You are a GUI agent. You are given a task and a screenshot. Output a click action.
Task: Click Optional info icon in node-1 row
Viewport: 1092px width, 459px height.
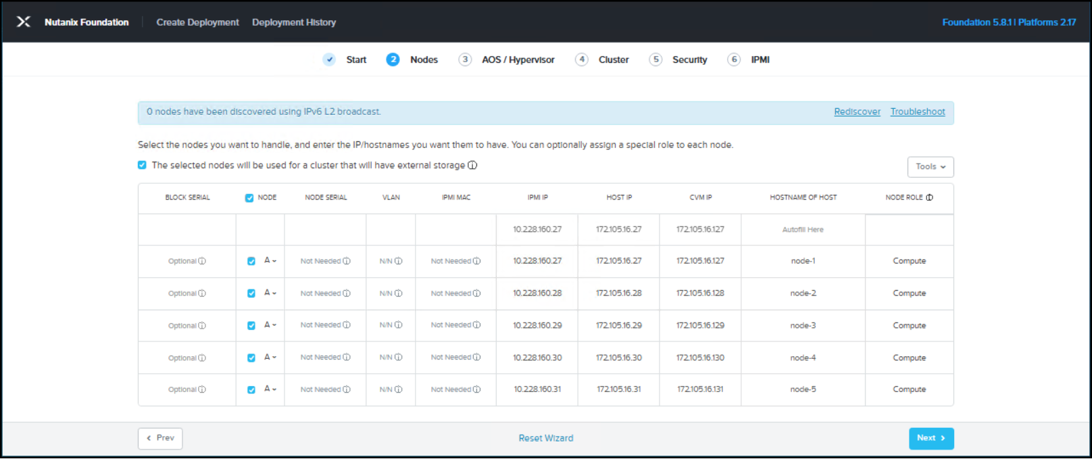202,261
